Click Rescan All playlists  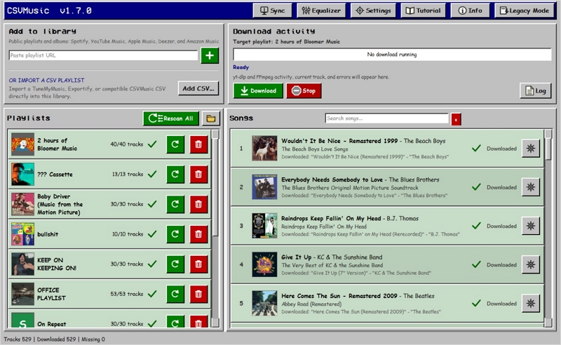click(171, 118)
